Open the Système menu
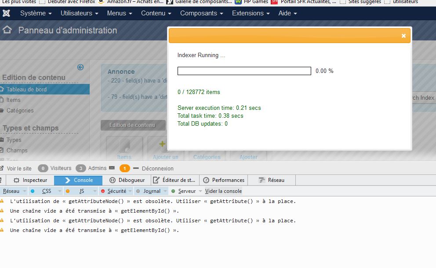Screen dimensions: 436x268 click(36, 13)
